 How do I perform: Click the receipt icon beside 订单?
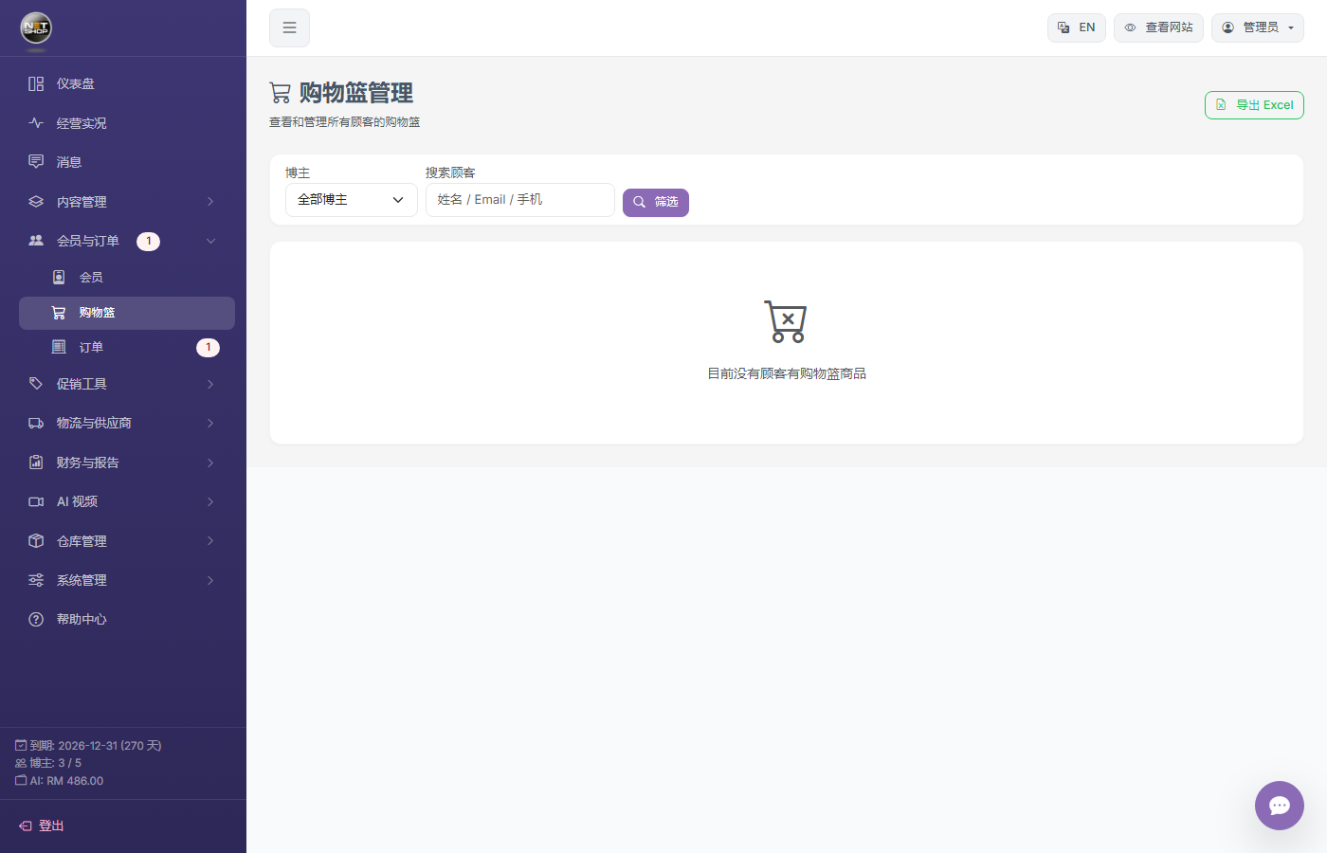coord(59,347)
